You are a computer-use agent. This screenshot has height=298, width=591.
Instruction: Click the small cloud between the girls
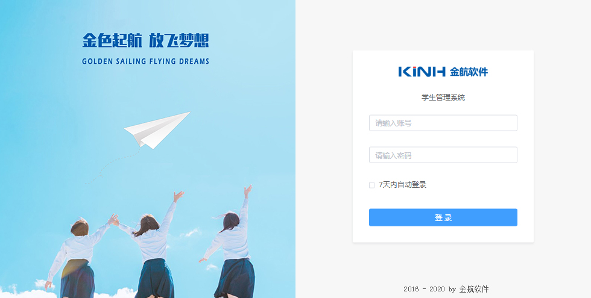(x=191, y=234)
